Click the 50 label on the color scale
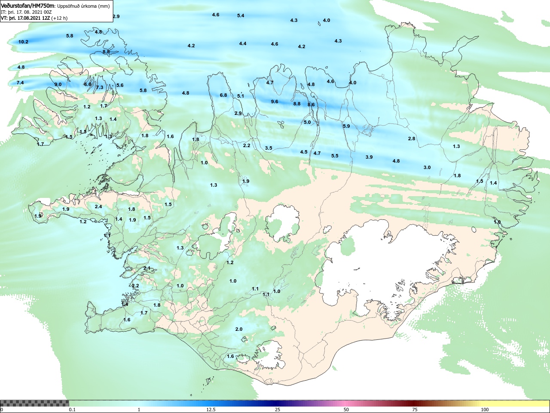The height and width of the screenshot is (413, 550). pyautogui.click(x=346, y=410)
